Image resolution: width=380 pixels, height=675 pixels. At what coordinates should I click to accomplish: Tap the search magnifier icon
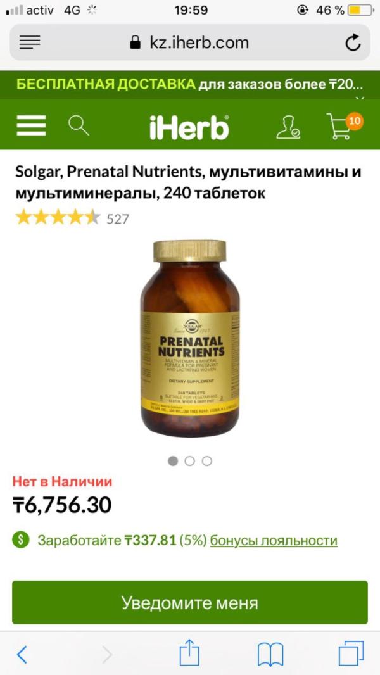79,125
